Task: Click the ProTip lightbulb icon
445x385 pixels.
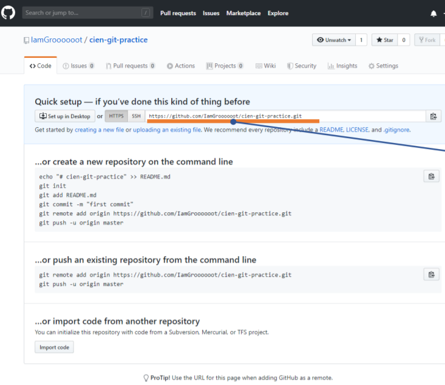Action: [146, 378]
